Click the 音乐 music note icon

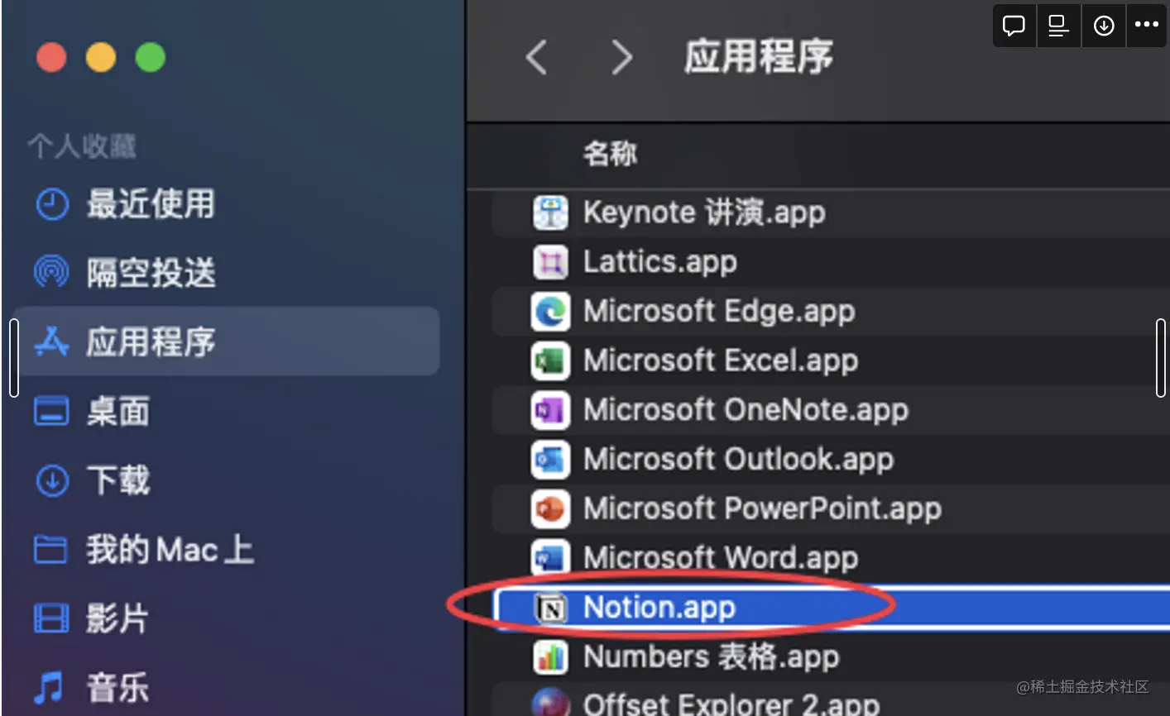click(49, 686)
